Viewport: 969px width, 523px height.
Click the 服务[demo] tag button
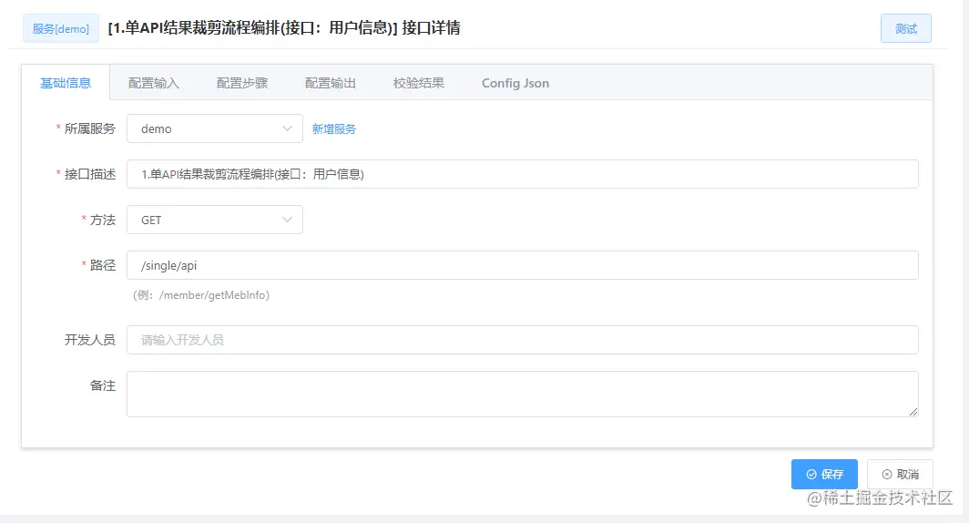(60, 28)
